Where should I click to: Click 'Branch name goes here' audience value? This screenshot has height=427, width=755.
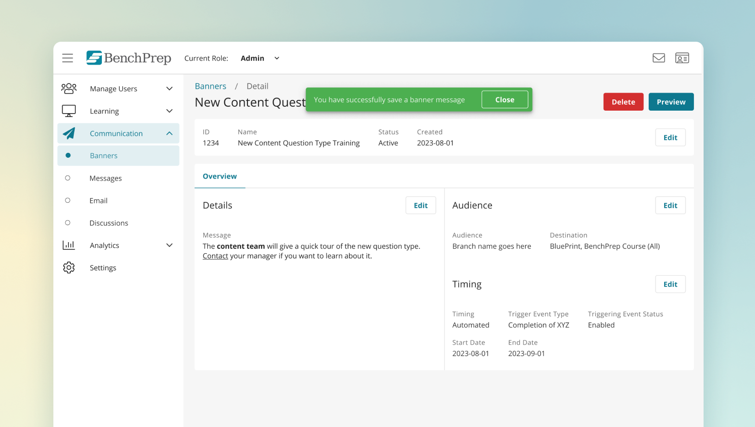point(492,246)
